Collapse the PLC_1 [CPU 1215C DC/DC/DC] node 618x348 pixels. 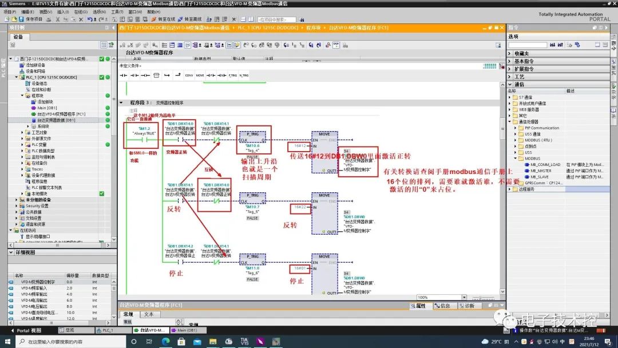[17, 77]
